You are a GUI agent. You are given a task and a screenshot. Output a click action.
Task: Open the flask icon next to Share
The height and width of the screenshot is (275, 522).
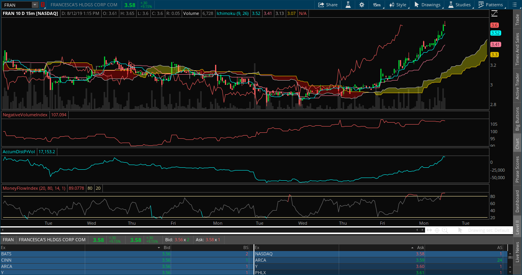click(348, 5)
